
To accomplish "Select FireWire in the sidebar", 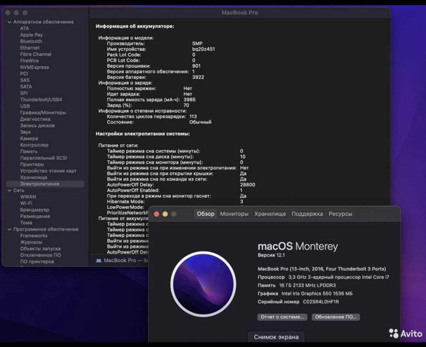I will pyautogui.click(x=29, y=61).
